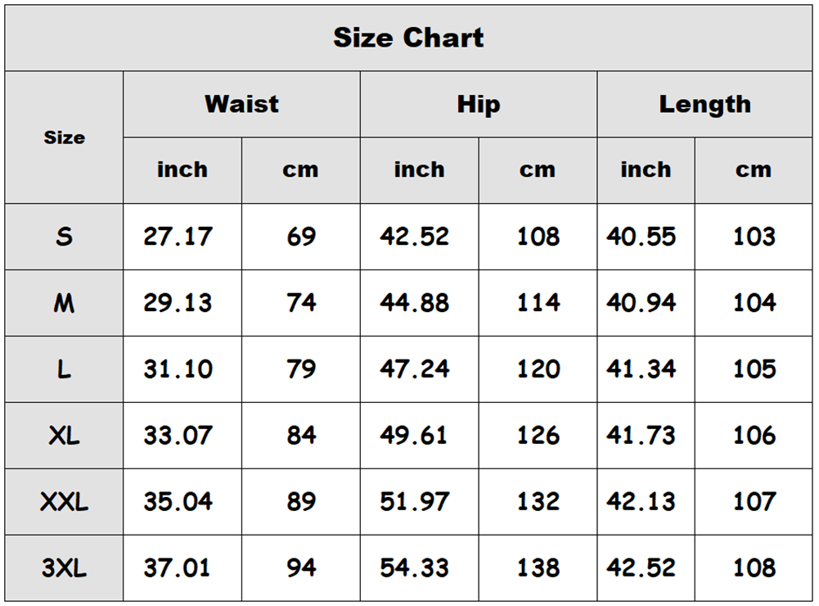The image size is (819, 606).
Task: Select the 126 hip cm cell
Action: [x=538, y=435]
